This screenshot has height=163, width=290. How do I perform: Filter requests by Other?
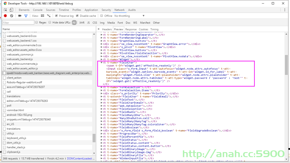(156, 23)
